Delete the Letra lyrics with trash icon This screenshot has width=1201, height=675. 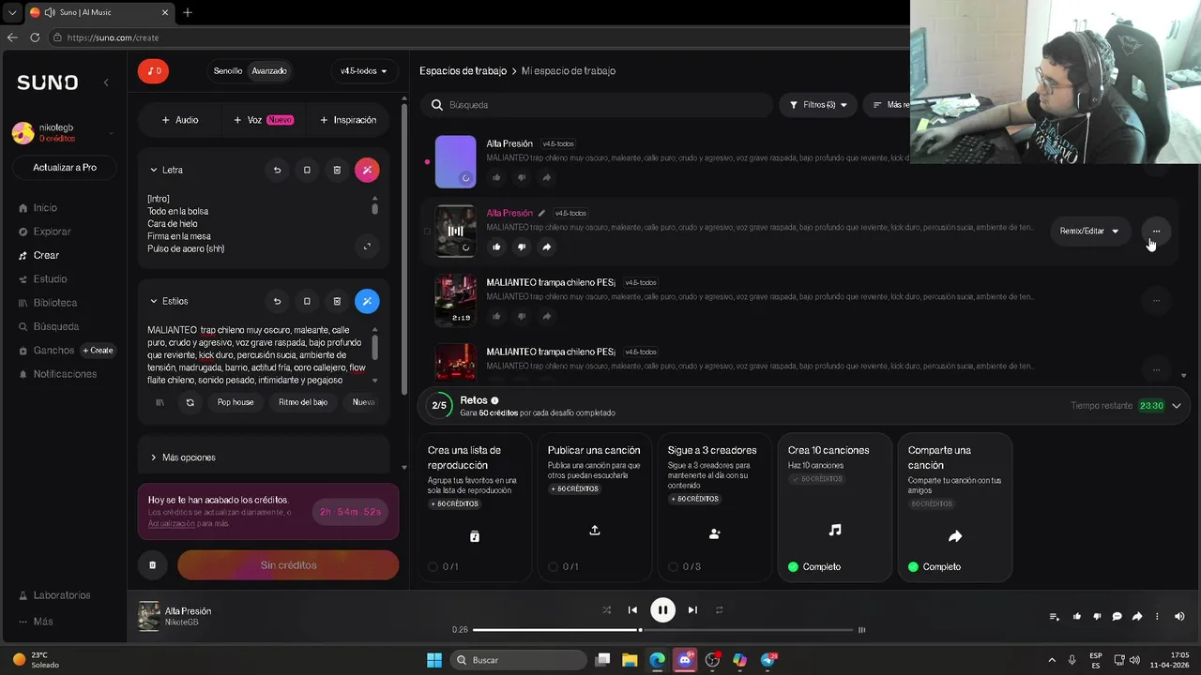coord(337,170)
